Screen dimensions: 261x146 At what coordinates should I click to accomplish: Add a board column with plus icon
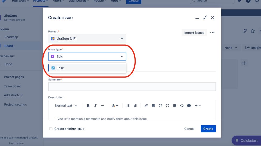[x=244, y=63]
